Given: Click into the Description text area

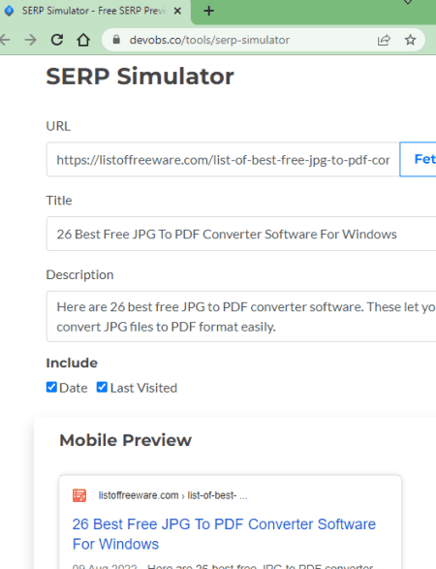Looking at the screenshot, I should [x=241, y=316].
